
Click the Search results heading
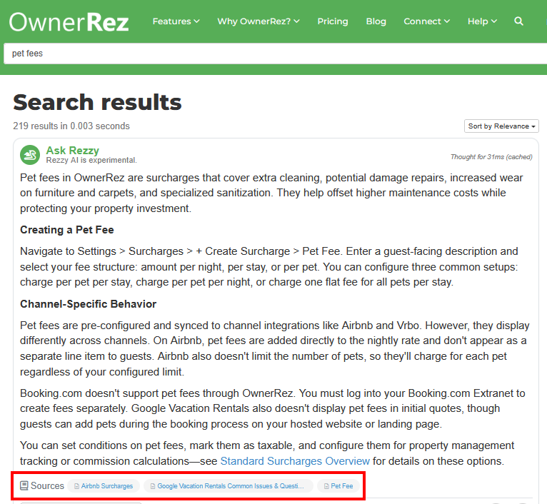coord(97,102)
